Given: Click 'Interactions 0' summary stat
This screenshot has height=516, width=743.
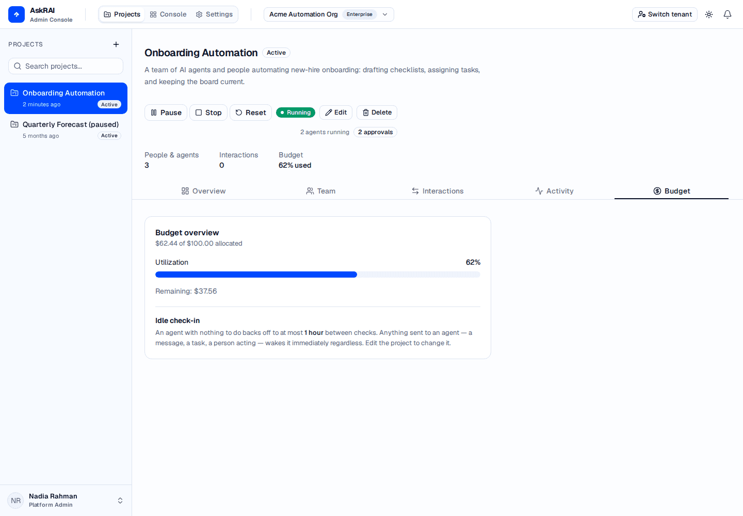Looking at the screenshot, I should point(238,160).
